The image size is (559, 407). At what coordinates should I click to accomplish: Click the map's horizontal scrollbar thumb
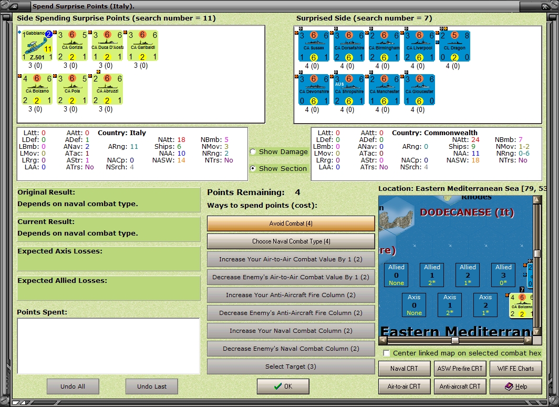tap(456, 340)
